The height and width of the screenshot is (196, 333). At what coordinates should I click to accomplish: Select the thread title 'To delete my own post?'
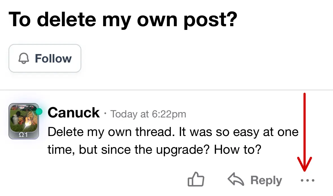(122, 20)
